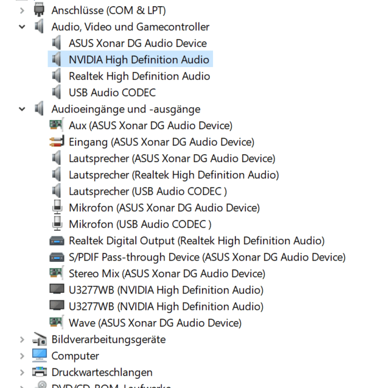The width and height of the screenshot is (387, 388).
Task: Expand the Computer category
Action: pyautogui.click(x=22, y=356)
